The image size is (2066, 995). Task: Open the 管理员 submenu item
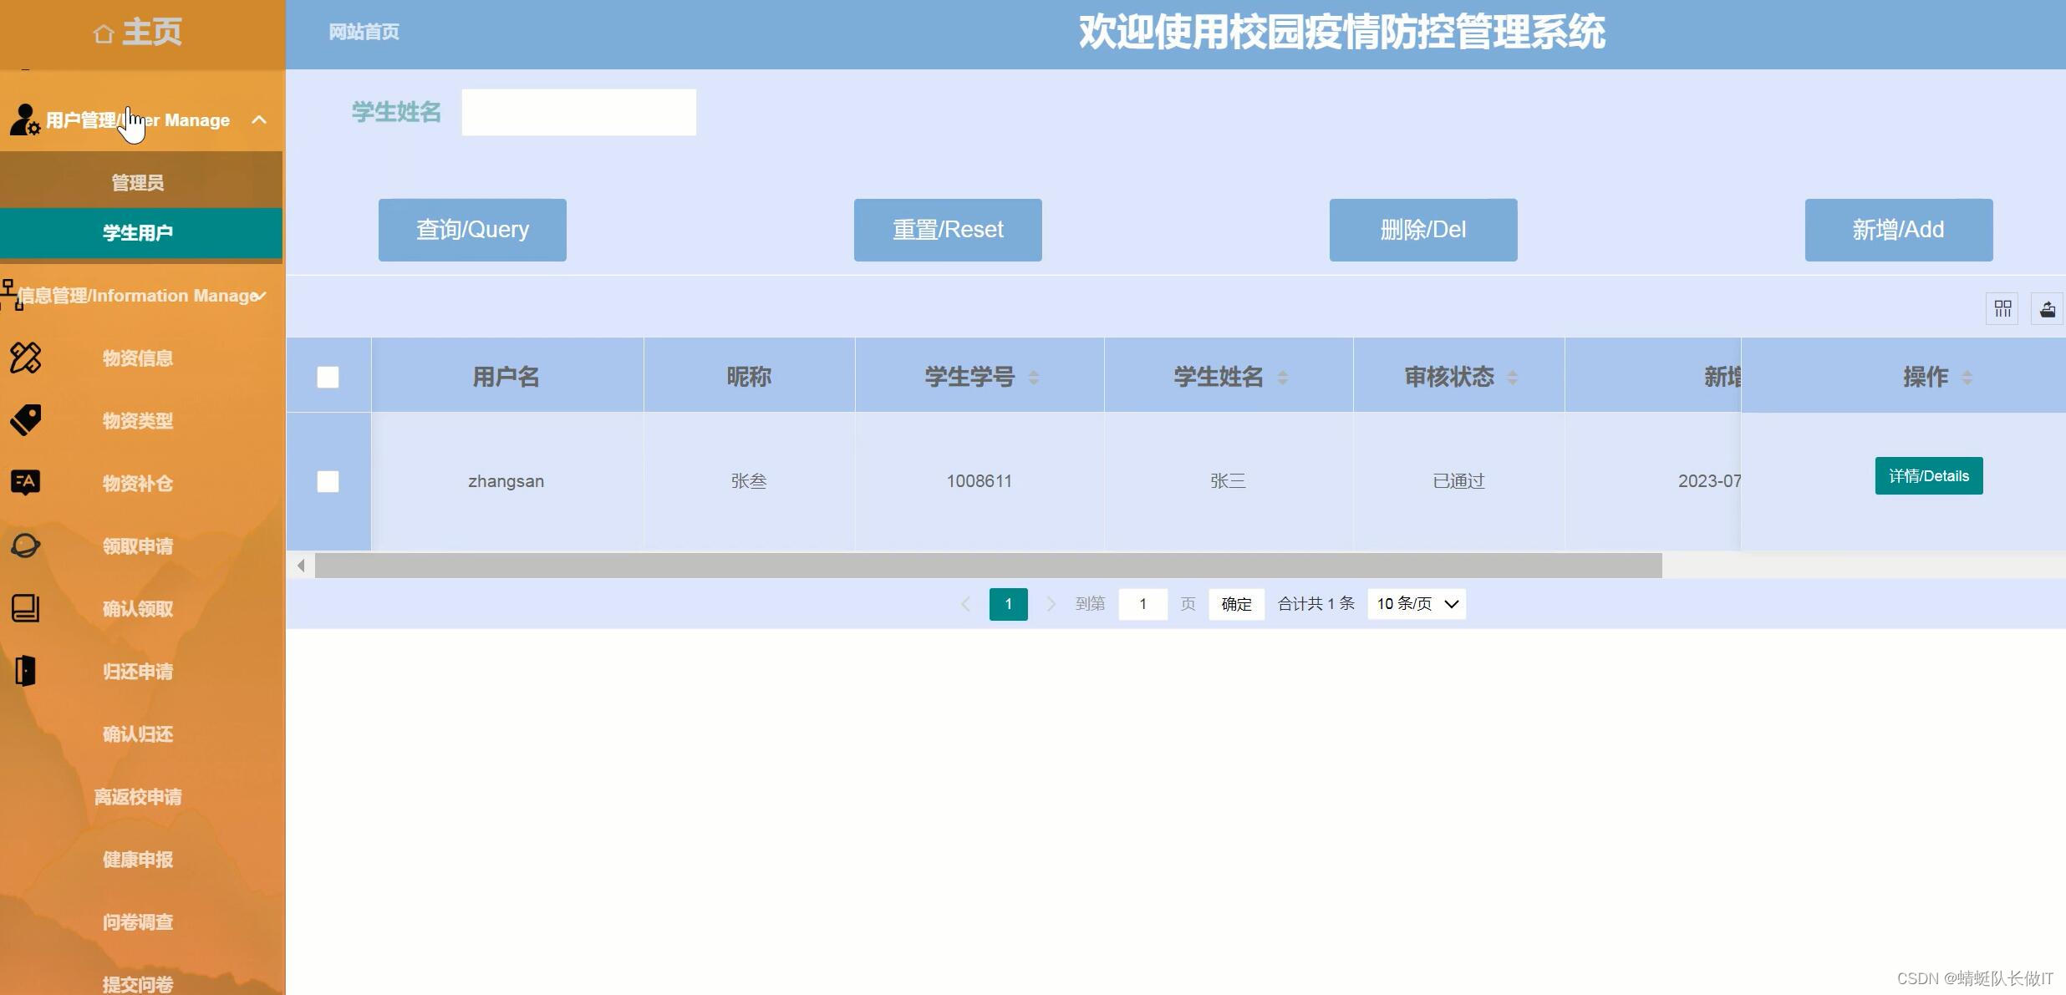pyautogui.click(x=138, y=182)
